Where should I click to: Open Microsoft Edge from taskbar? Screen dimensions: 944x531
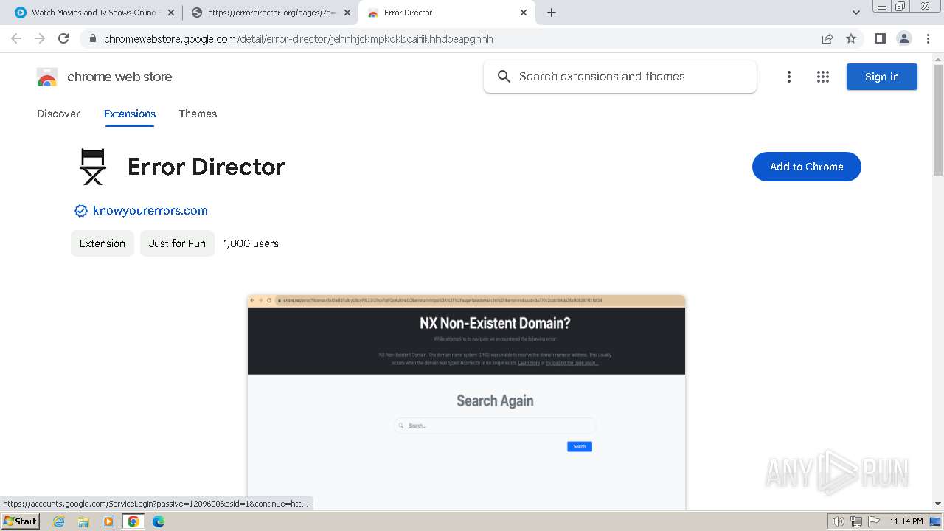coord(158,521)
